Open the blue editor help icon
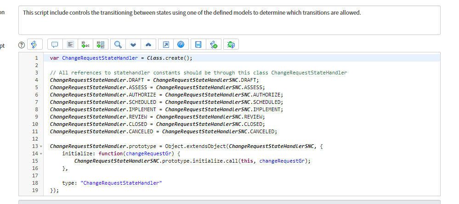The height and width of the screenshot is (204, 459). click(181, 45)
